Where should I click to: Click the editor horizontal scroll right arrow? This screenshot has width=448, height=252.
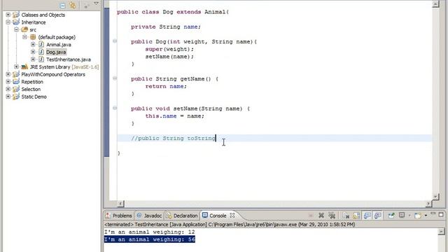pos(428,204)
